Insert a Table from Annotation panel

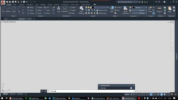tap(72, 13)
